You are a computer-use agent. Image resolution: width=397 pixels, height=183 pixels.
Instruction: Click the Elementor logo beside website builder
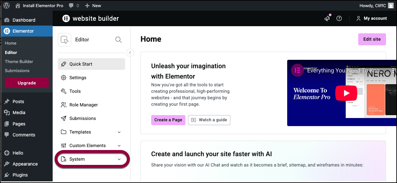click(x=66, y=18)
